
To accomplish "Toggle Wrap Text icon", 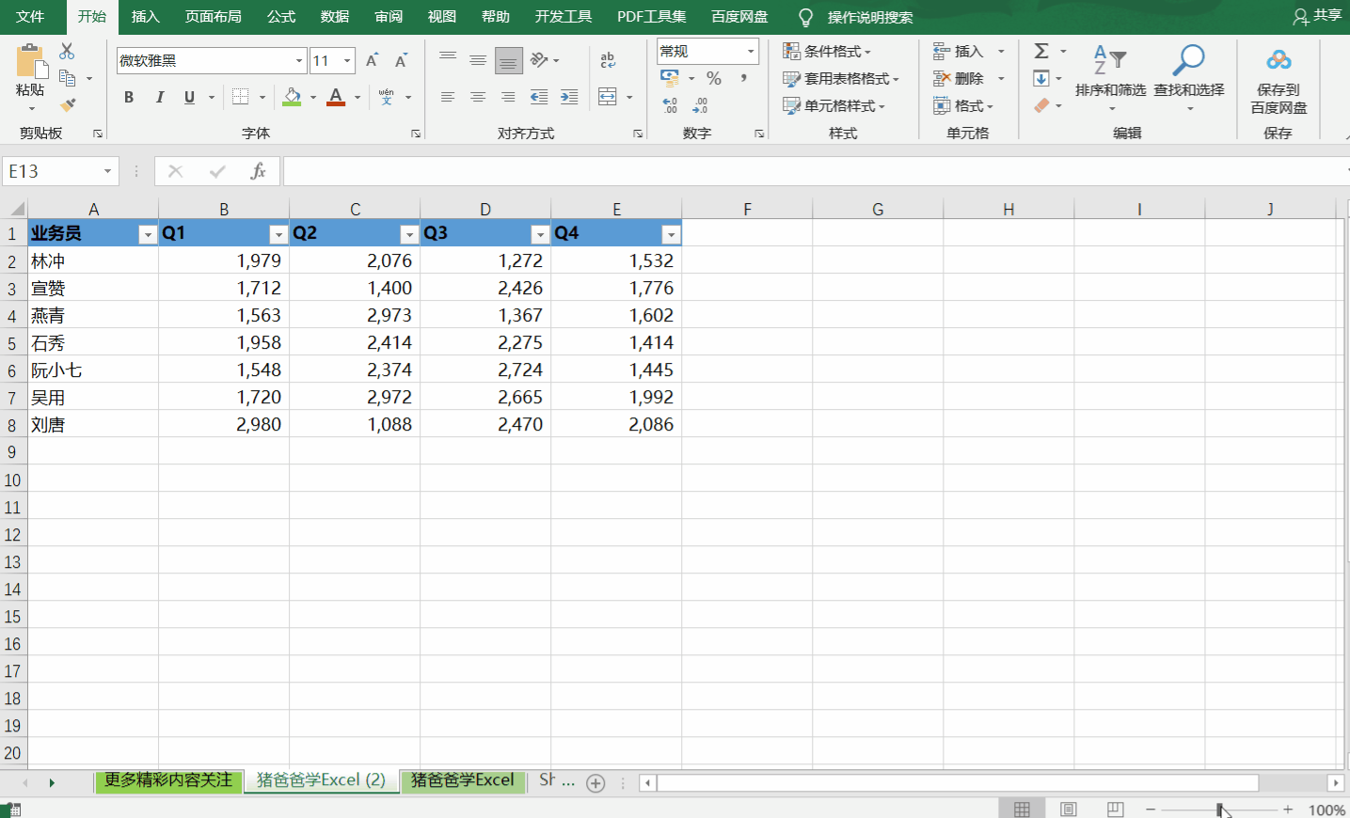I will [x=608, y=60].
